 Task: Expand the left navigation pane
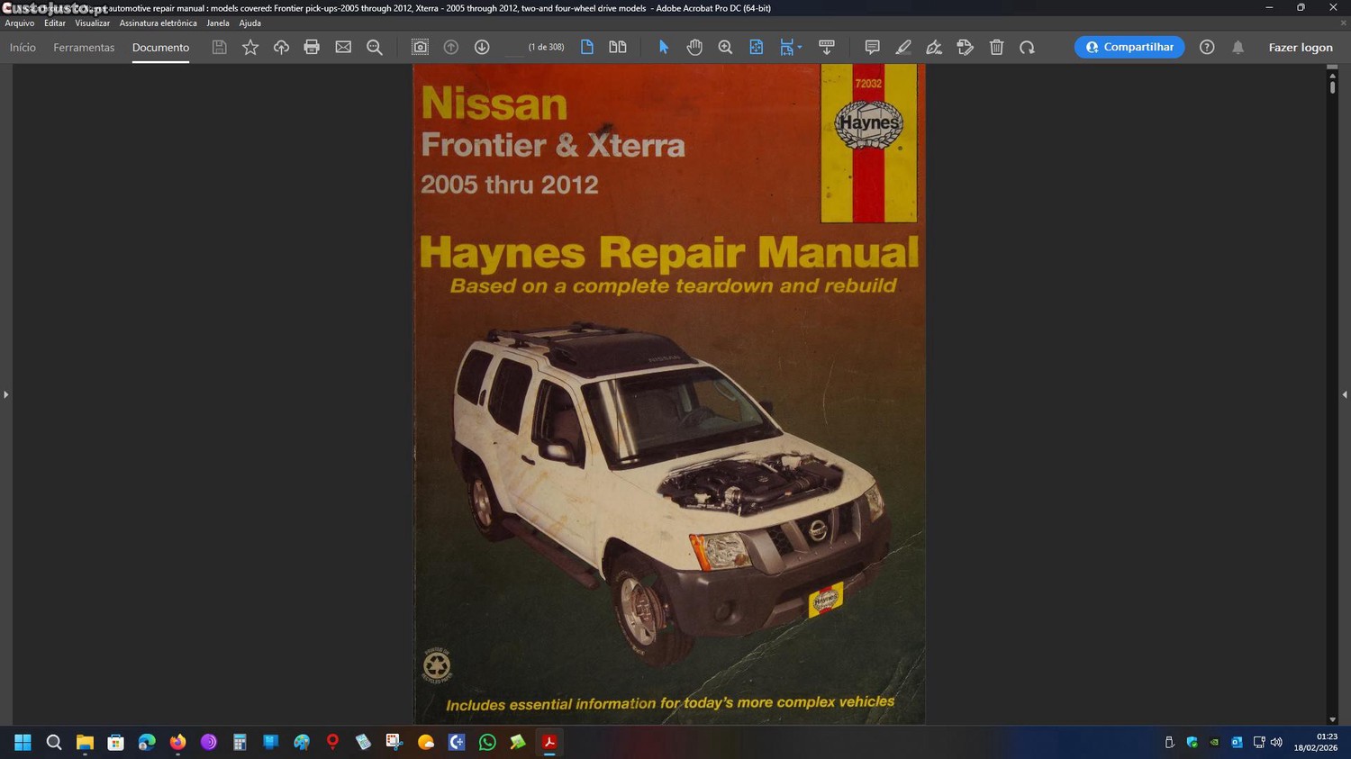(x=5, y=394)
